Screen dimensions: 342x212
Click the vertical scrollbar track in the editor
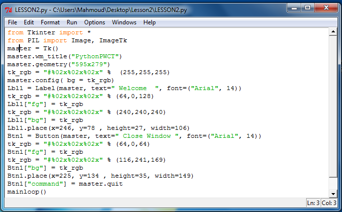point(333,114)
